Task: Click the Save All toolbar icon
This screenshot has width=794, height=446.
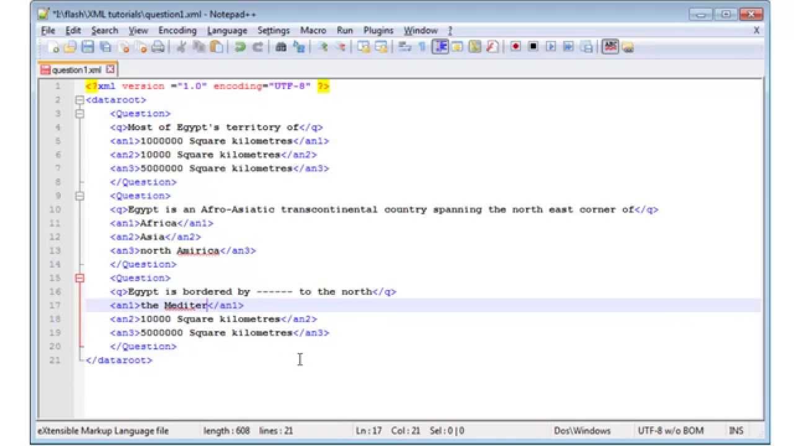Action: click(105, 47)
